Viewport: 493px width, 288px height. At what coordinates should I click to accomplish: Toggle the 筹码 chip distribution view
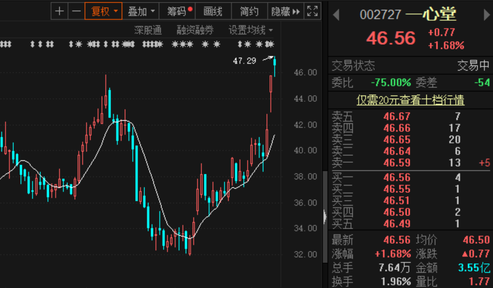tap(178, 11)
